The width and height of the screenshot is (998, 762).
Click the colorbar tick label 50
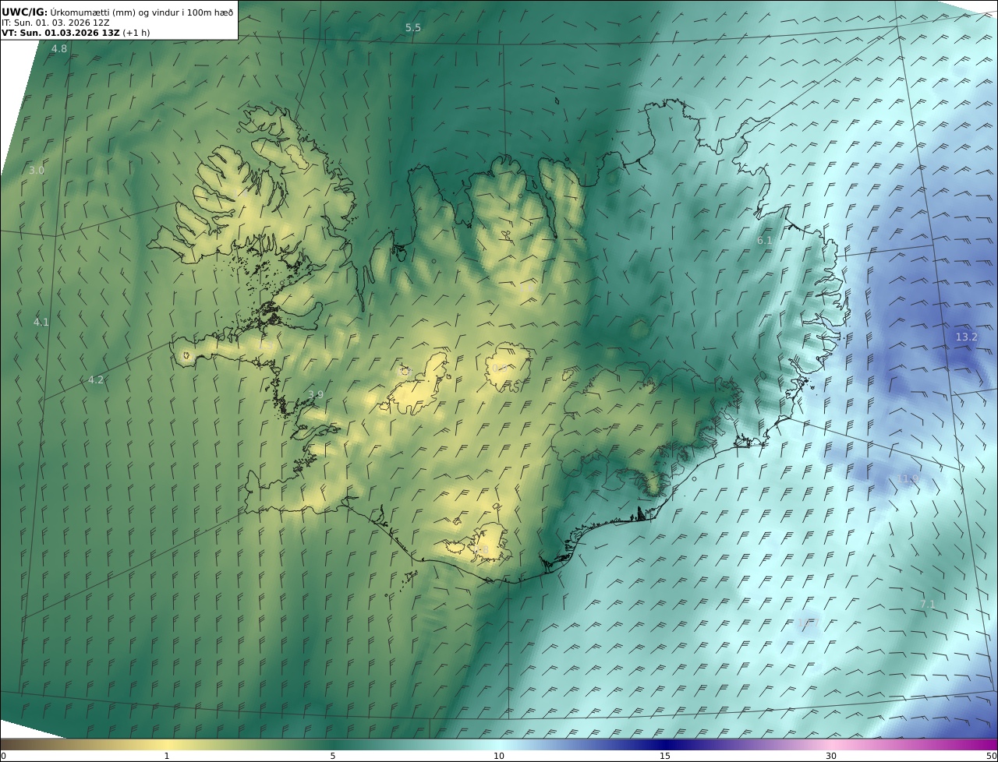pos(992,757)
